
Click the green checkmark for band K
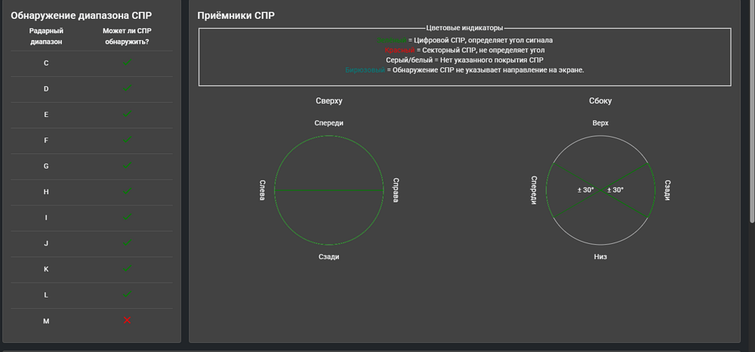[127, 269]
